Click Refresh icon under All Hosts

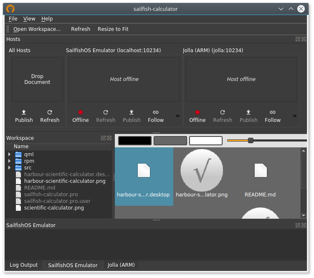point(50,112)
